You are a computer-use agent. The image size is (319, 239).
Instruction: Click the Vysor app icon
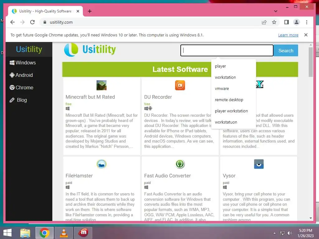[259, 164]
